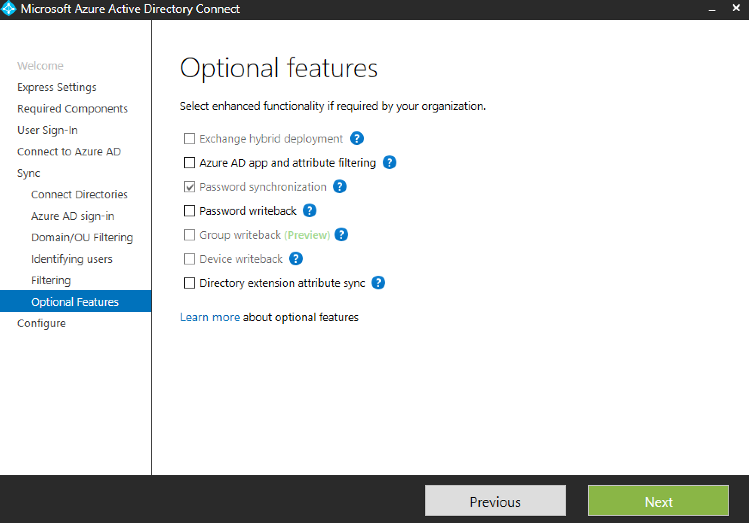
Task: Show help for Directory extension attribute sync
Action: (x=378, y=283)
